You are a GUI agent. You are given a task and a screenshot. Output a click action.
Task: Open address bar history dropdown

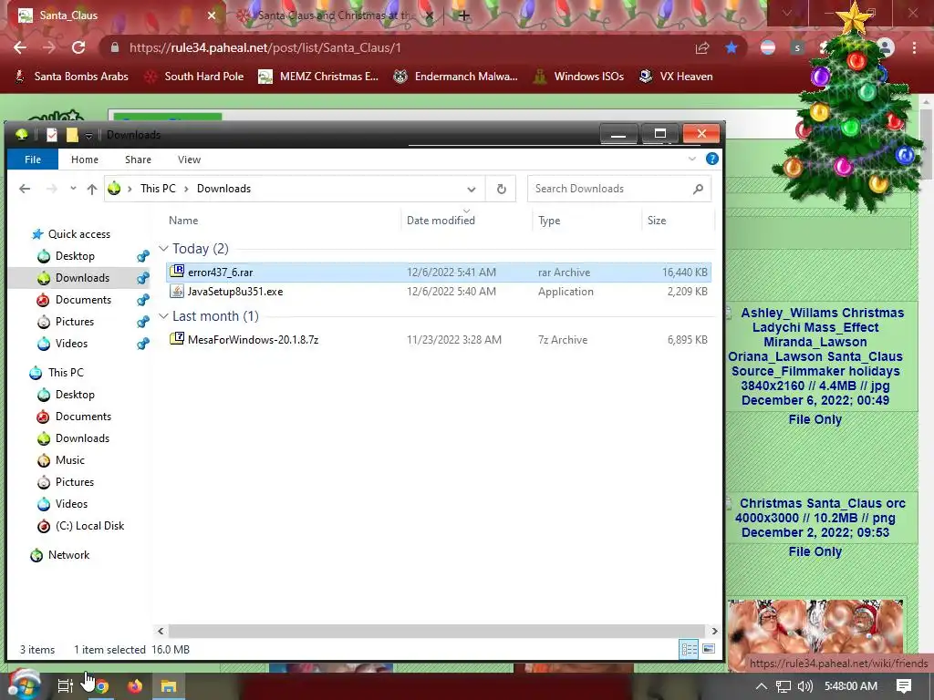(472, 190)
